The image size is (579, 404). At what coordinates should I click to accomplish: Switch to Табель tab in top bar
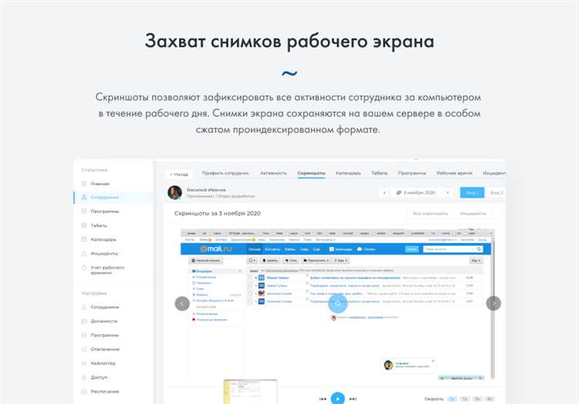click(x=379, y=173)
